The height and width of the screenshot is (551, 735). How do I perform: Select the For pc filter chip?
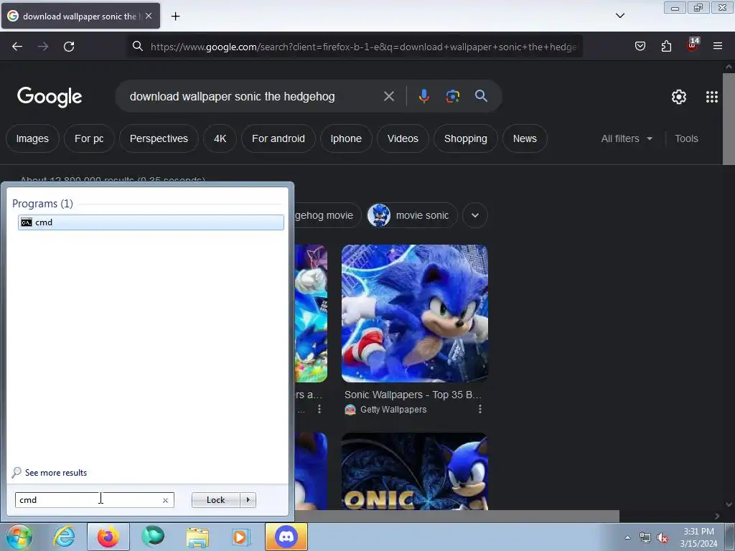tap(89, 138)
